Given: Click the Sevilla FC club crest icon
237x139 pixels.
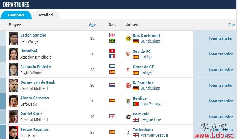Looking at the screenshot, I should [128, 54].
